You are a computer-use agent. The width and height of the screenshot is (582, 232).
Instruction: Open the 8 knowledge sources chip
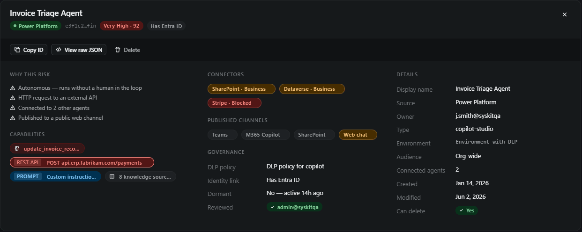pyautogui.click(x=141, y=177)
